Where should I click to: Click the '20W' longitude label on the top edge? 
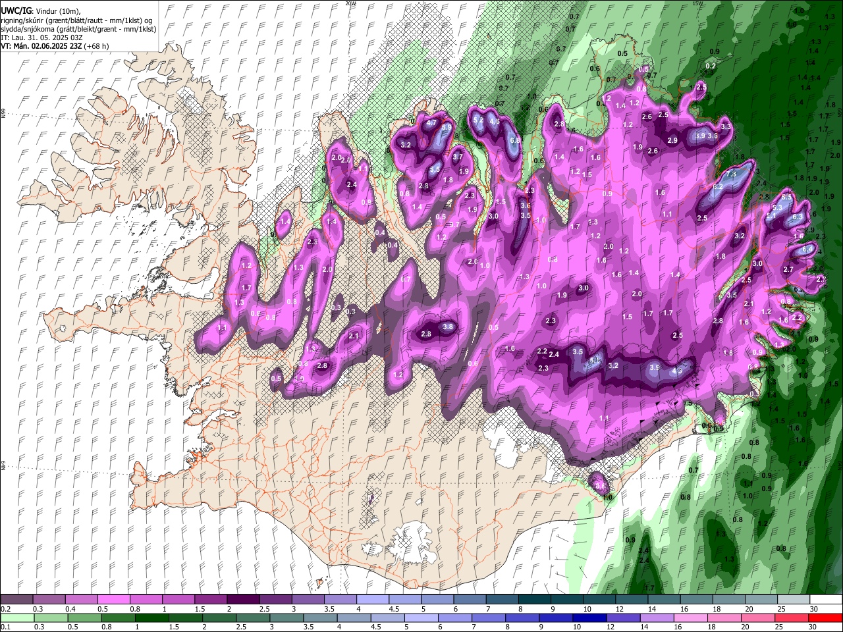350,3
